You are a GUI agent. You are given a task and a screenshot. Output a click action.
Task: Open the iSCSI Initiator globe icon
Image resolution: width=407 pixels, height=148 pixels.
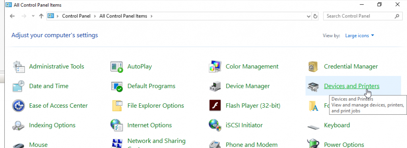point(215,125)
